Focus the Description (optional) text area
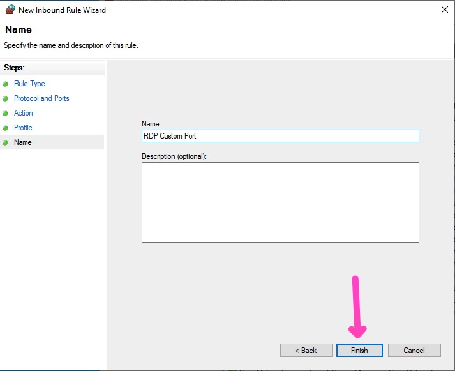Image resolution: width=455 pixels, height=371 pixels. pos(280,202)
